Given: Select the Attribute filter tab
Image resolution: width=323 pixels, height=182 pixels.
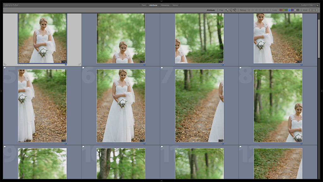Looking at the screenshot, I should click(153, 5).
